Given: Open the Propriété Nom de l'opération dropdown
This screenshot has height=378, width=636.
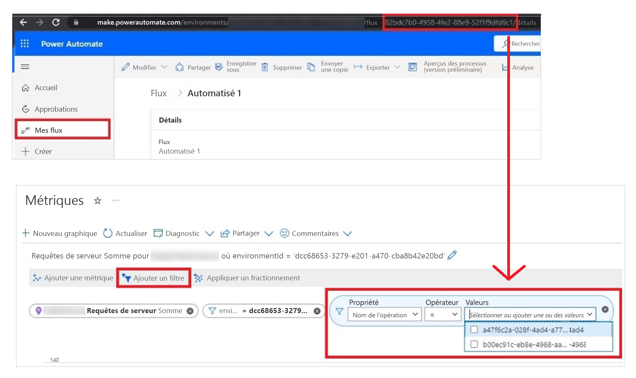Looking at the screenshot, I should 385,314.
